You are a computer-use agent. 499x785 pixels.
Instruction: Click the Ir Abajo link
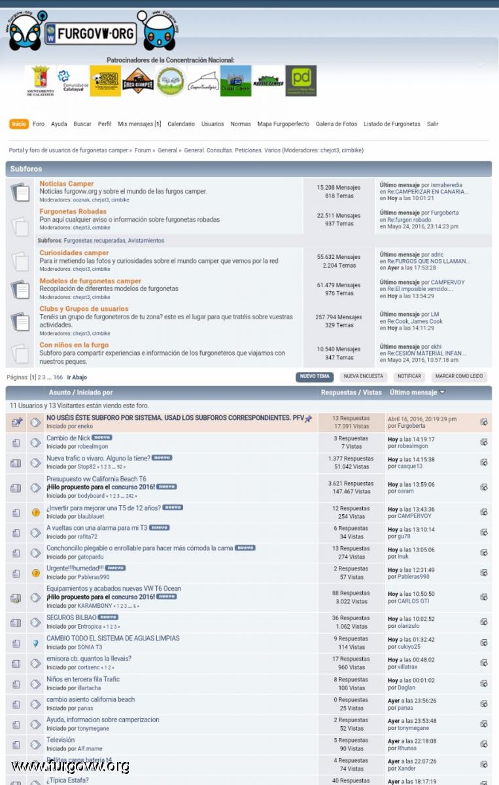77,377
